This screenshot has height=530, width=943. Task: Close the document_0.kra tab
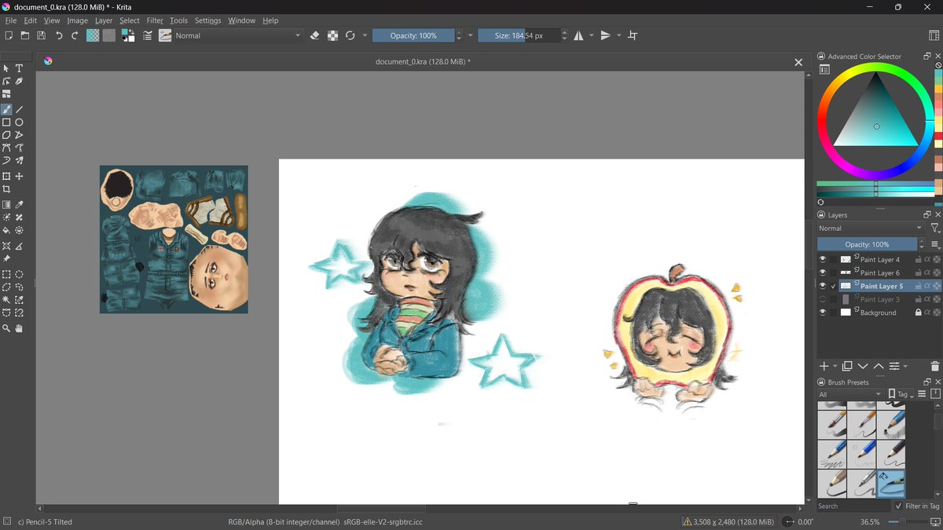coord(798,62)
